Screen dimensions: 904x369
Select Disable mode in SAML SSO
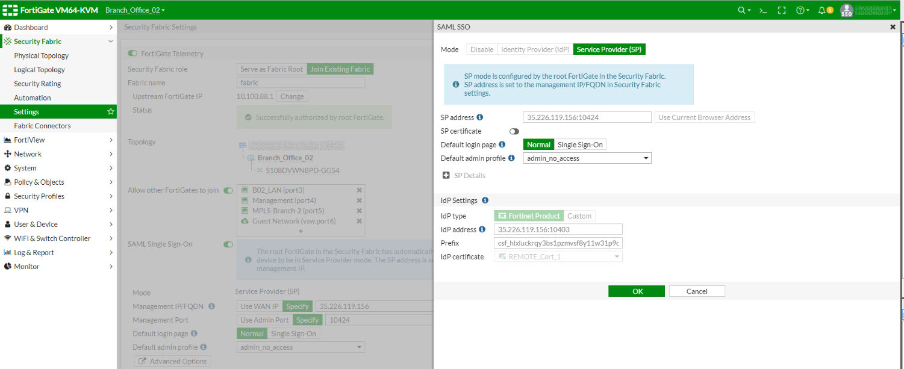[x=482, y=49]
